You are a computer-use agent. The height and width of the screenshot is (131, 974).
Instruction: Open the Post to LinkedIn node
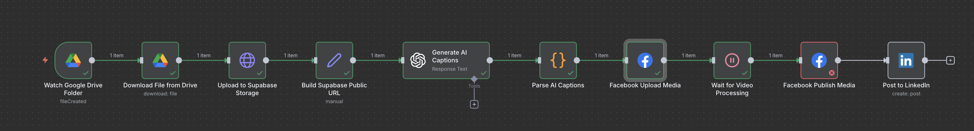click(x=906, y=60)
